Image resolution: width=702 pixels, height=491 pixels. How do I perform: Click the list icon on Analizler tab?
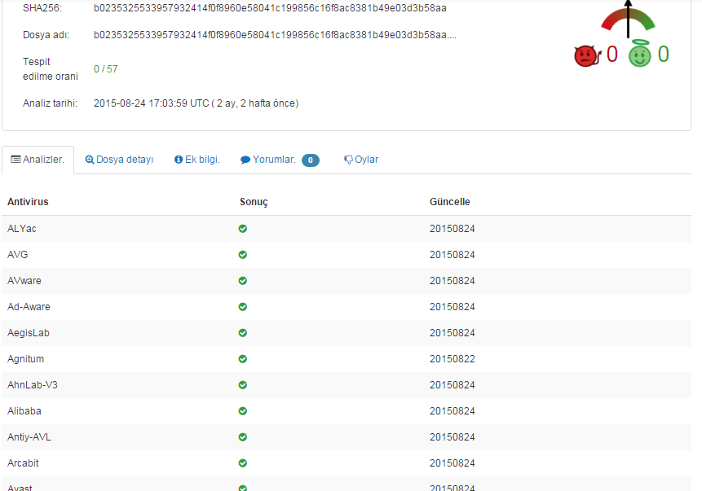coord(15,160)
